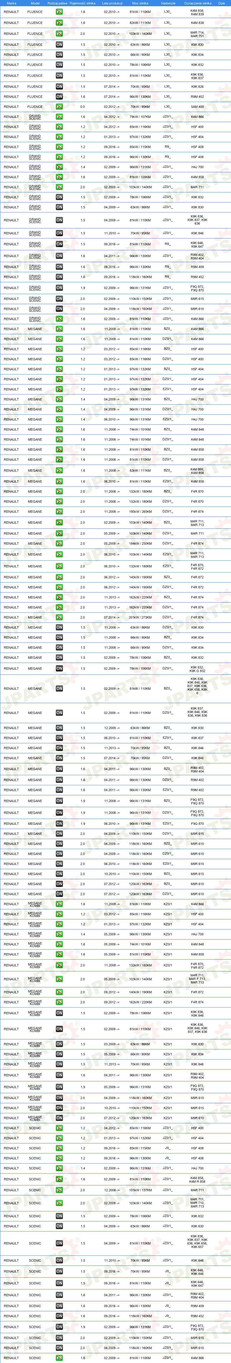This screenshot has height=1363, width=231.
Task: Click petrol icon in J9_ H5F 408 85kW/115KM row
Action: pyautogui.click(x=59, y=1148)
